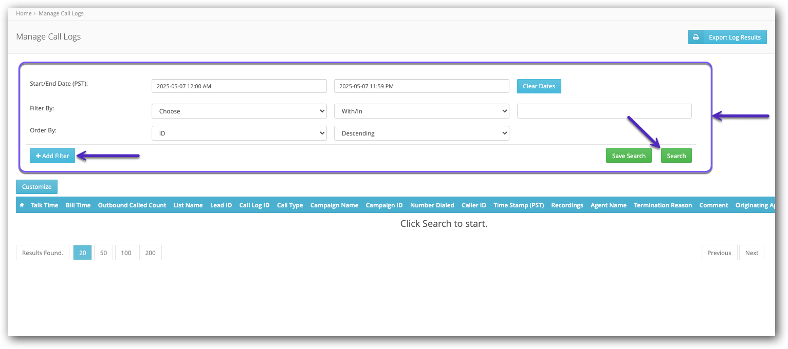The height and width of the screenshot is (349, 788).
Task: Click Results Found label box
Action: point(43,253)
